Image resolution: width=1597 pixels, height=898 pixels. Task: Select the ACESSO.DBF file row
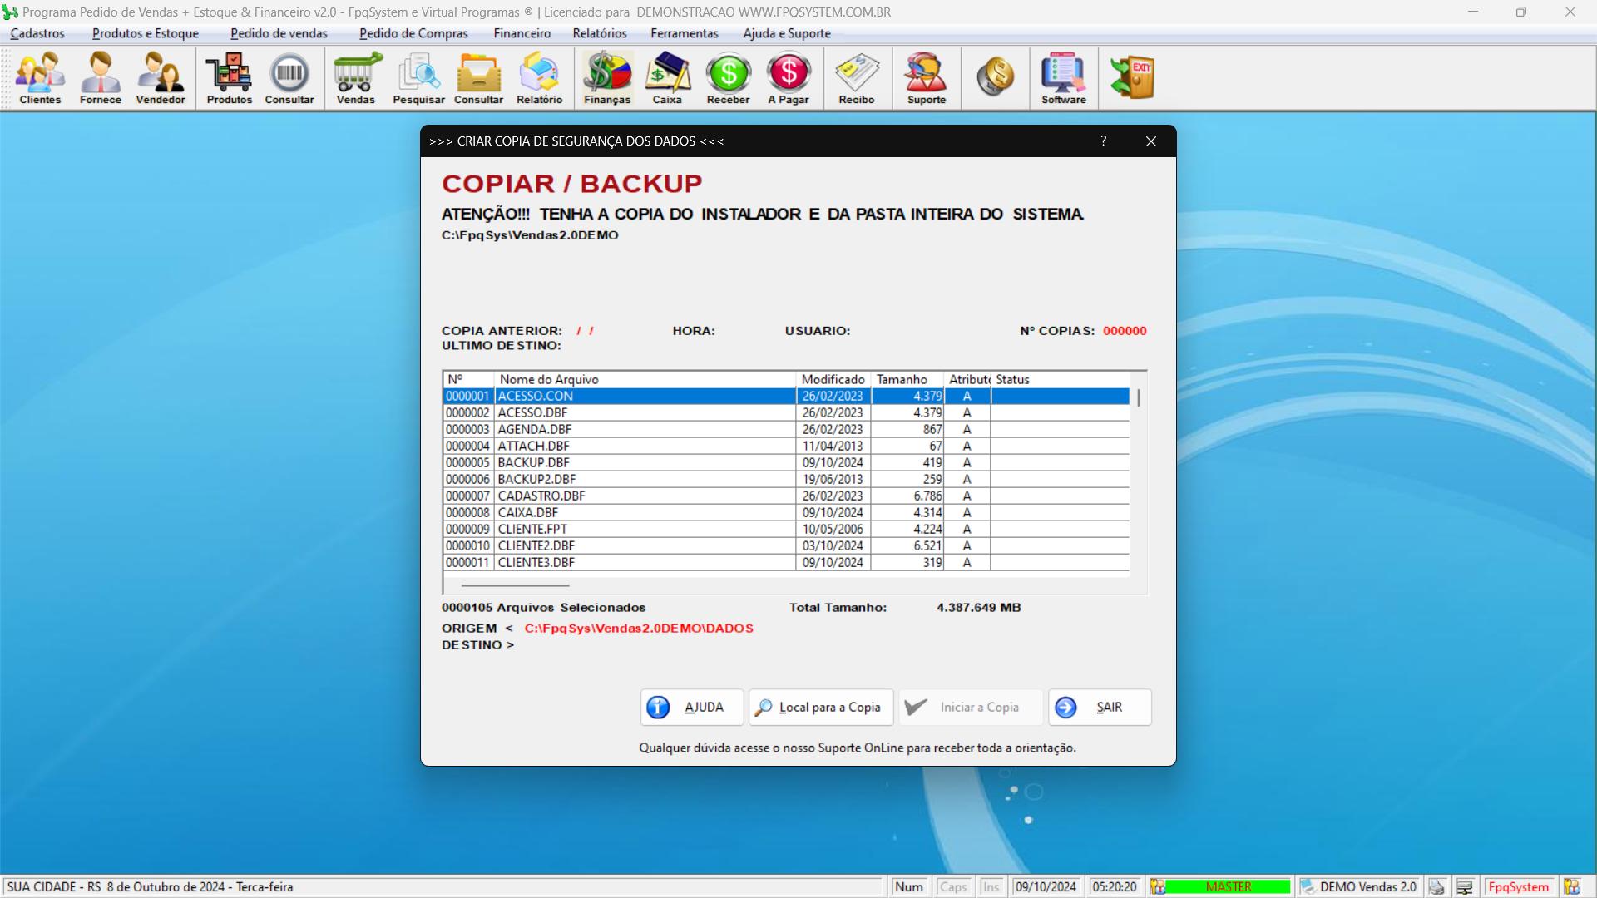pos(786,413)
